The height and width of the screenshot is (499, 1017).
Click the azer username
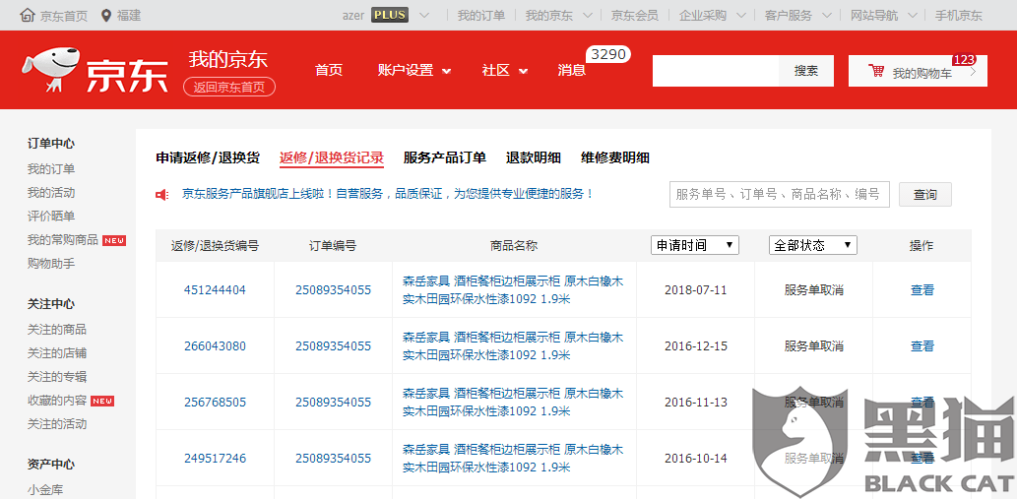353,16
